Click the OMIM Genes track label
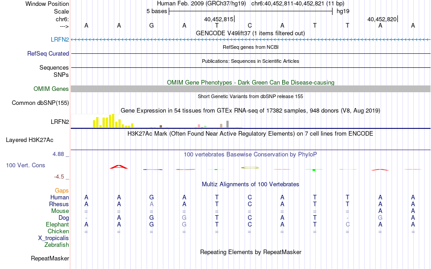Image resolution: width=431 pixels, height=269 pixels. pos(51,89)
